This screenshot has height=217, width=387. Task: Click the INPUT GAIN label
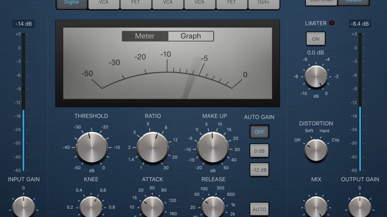tap(24, 179)
